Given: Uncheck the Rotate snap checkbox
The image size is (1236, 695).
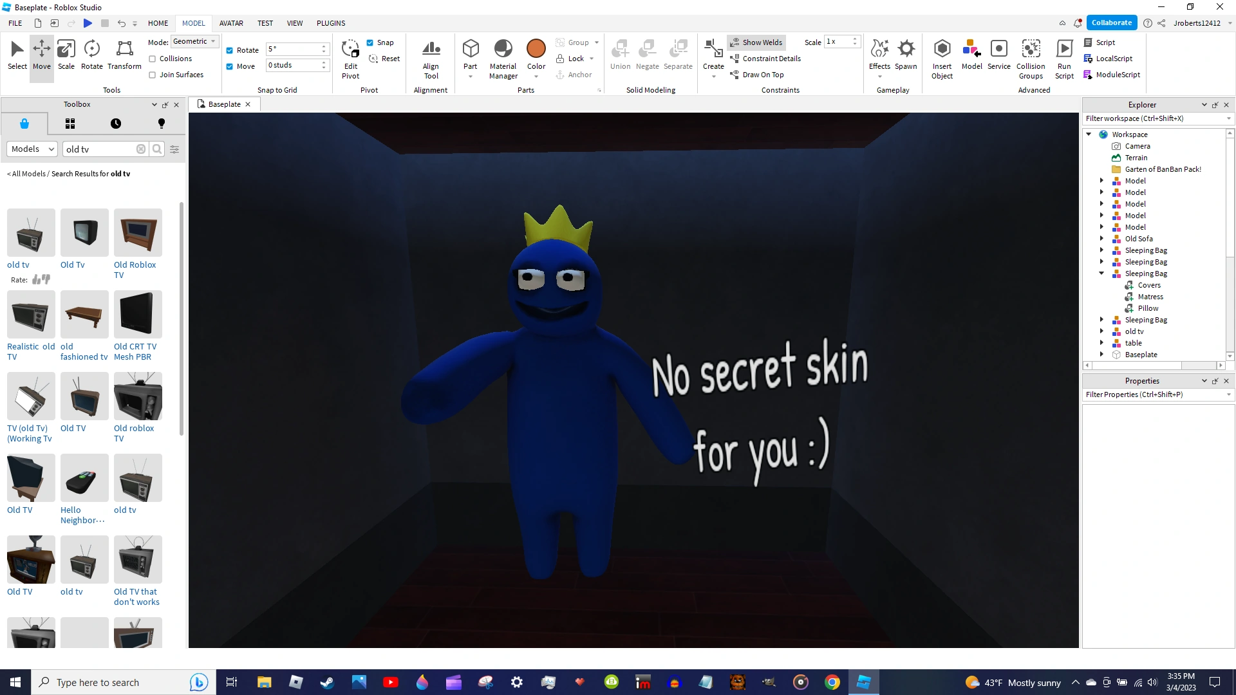Looking at the screenshot, I should (x=230, y=50).
